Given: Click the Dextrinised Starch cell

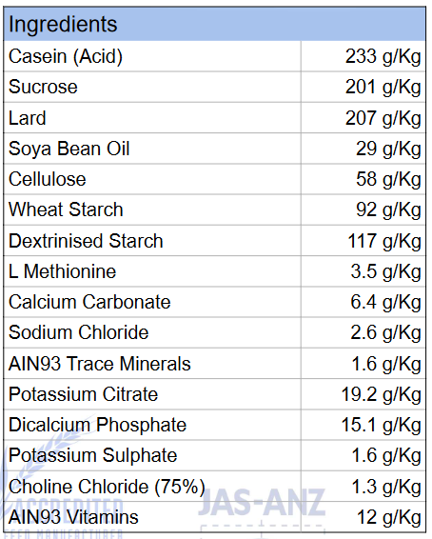Looking at the screenshot, I should pos(152,241).
